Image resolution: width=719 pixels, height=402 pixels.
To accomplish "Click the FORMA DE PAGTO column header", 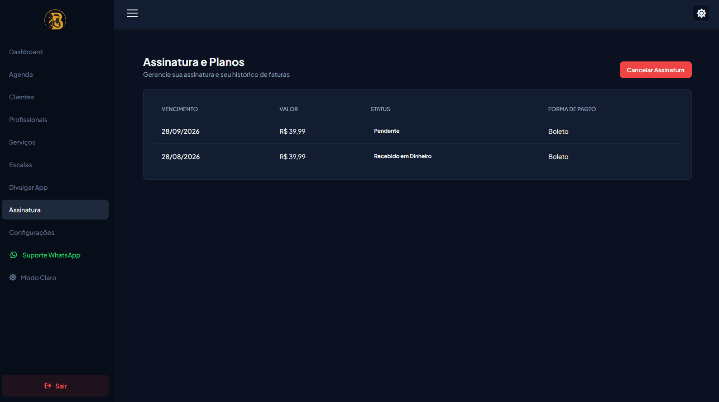I will click(x=572, y=109).
